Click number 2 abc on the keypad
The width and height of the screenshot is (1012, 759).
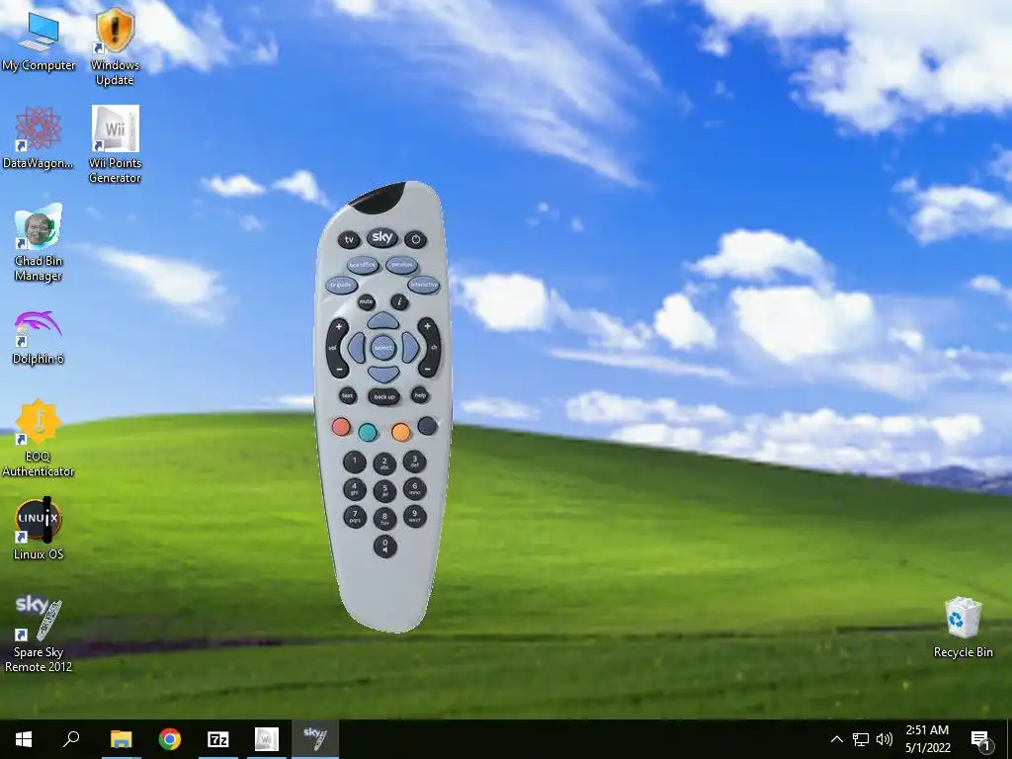point(384,464)
